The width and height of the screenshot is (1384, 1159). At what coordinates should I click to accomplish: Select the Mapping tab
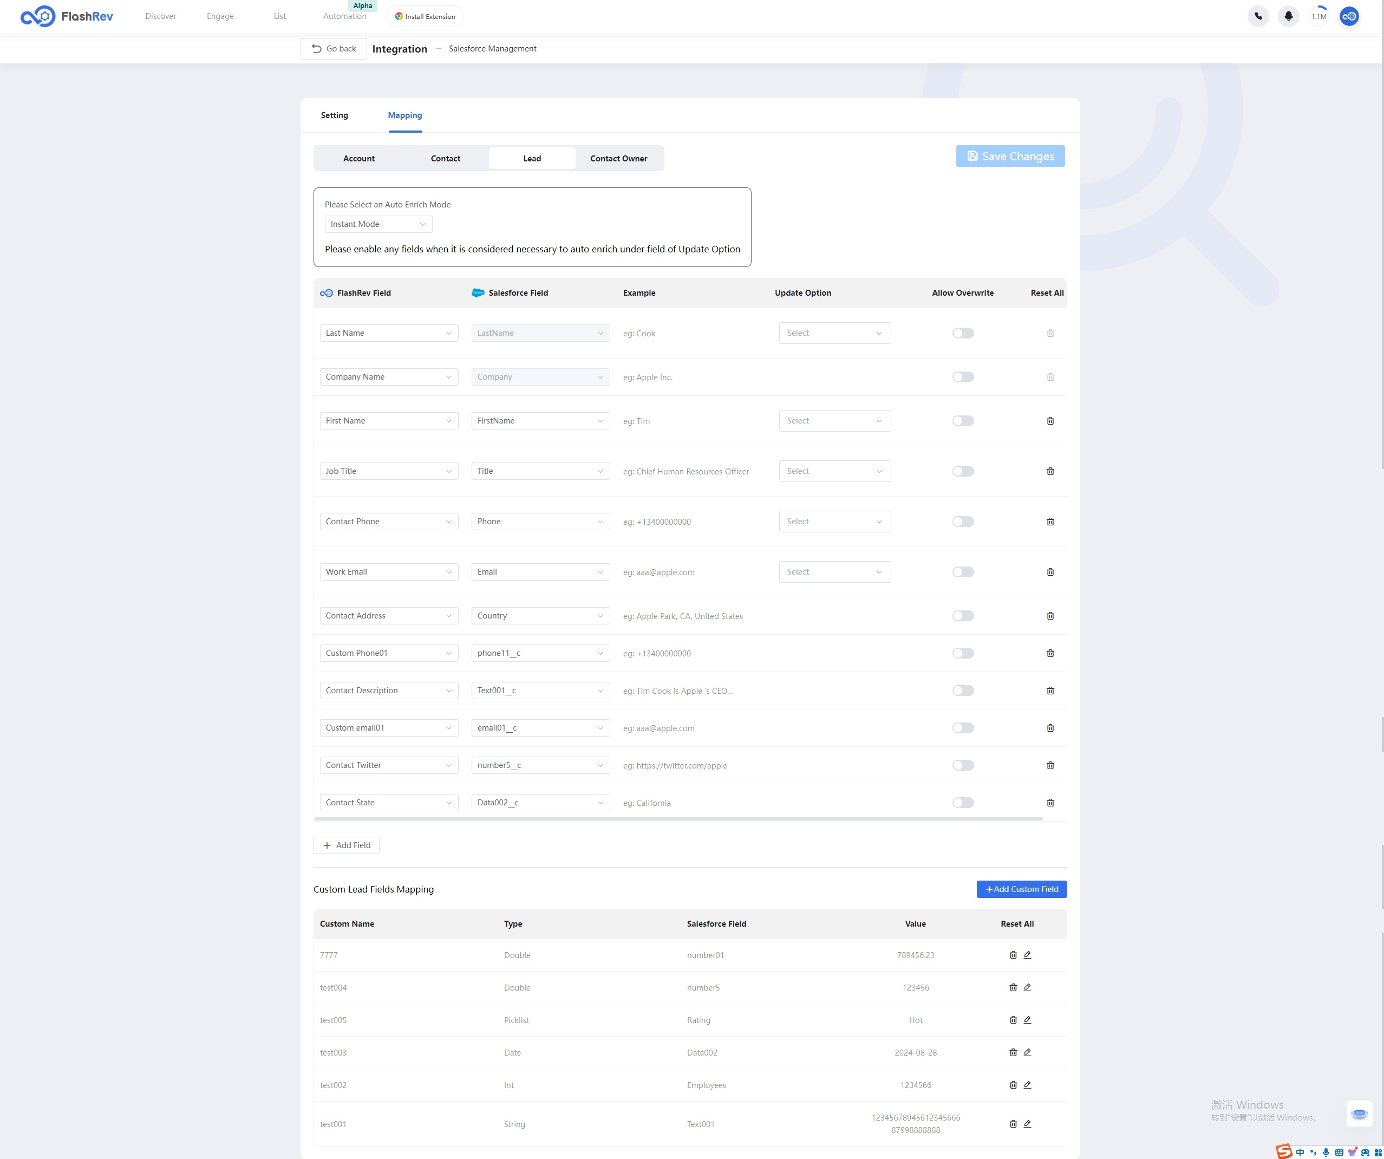(404, 115)
